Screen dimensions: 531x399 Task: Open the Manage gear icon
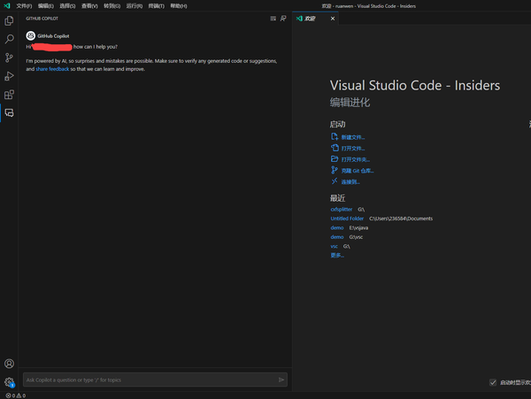9,382
